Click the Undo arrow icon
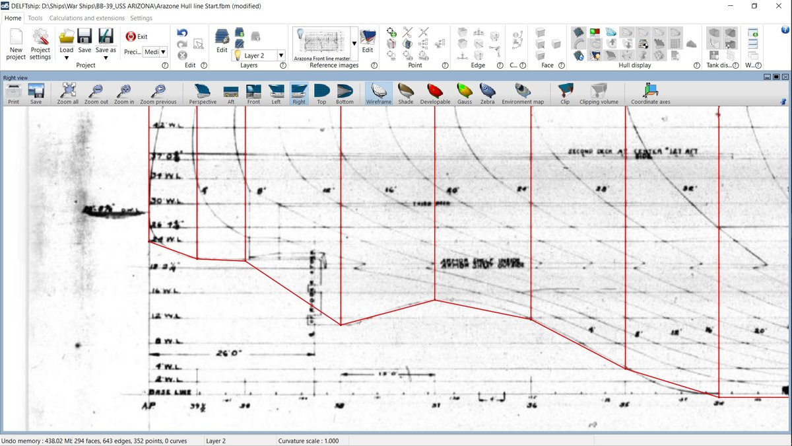Screen dimensions: 792x446 click(x=182, y=33)
